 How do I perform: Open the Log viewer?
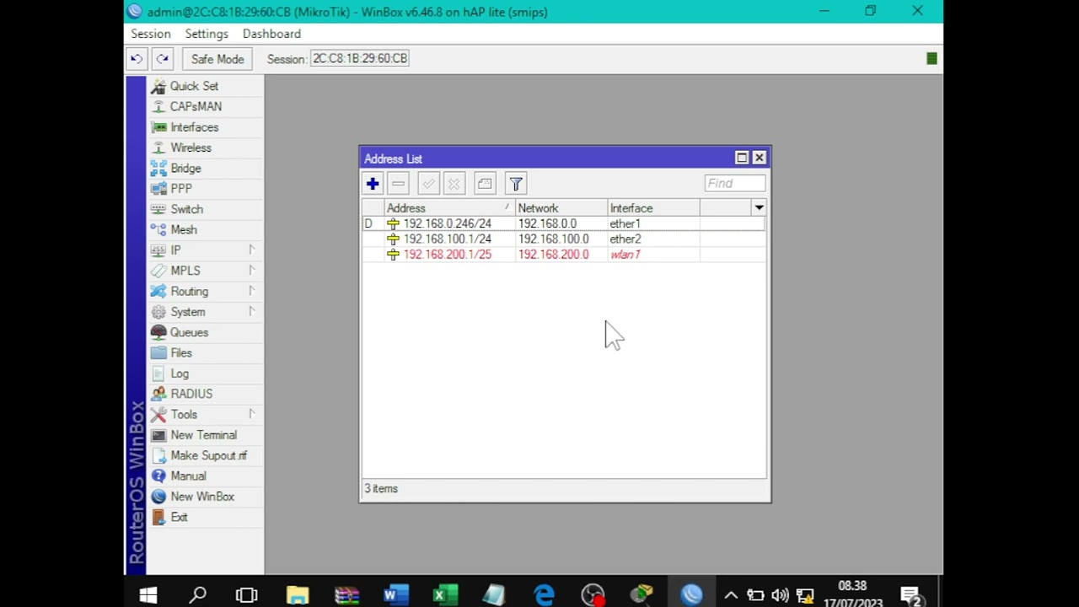[x=180, y=373]
